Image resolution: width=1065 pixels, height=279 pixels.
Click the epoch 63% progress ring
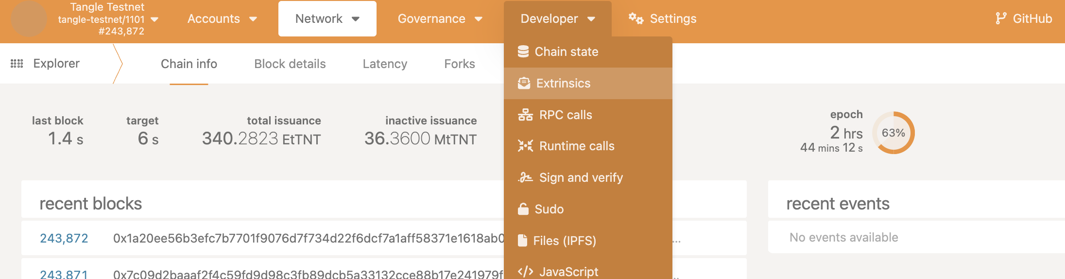point(893,133)
